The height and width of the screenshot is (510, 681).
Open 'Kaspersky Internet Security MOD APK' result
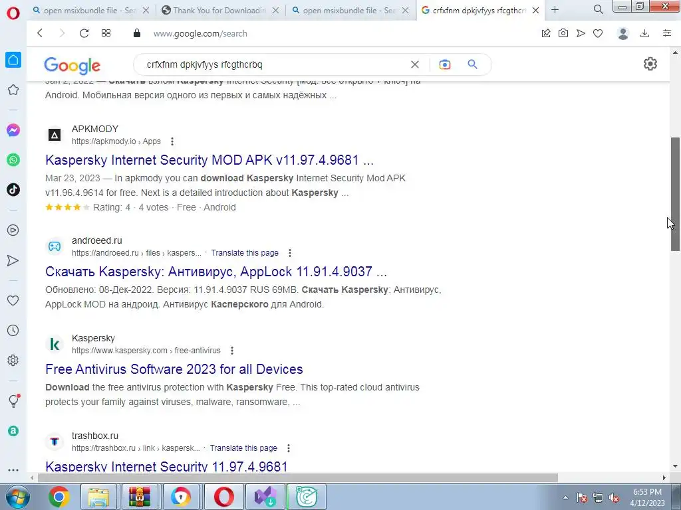[209, 160]
